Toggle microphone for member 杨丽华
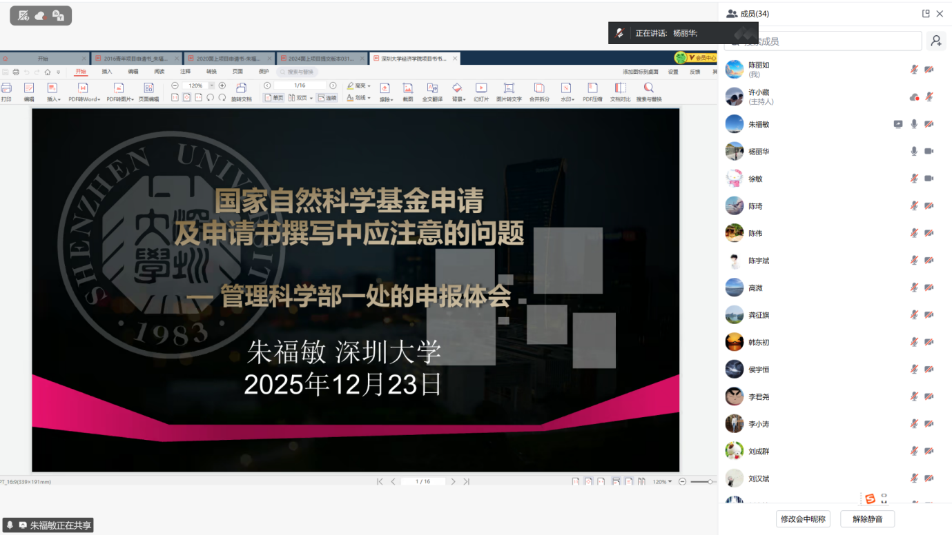 click(914, 152)
